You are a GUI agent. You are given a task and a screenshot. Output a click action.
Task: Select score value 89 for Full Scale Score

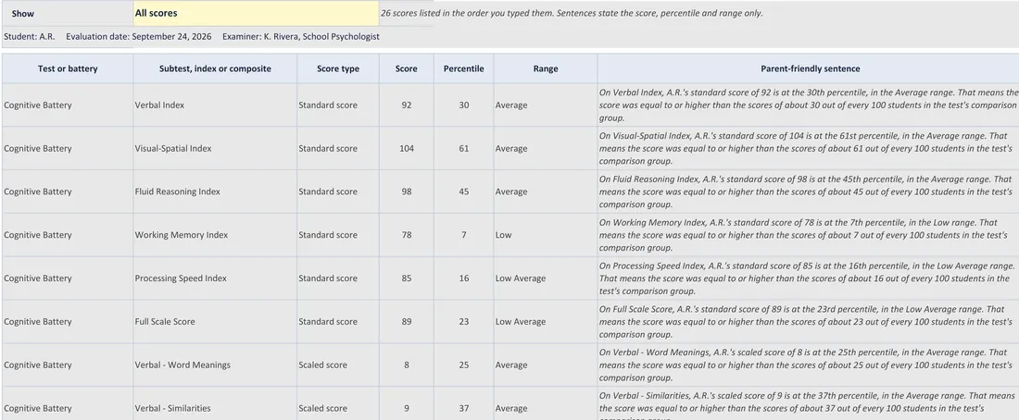(x=406, y=321)
